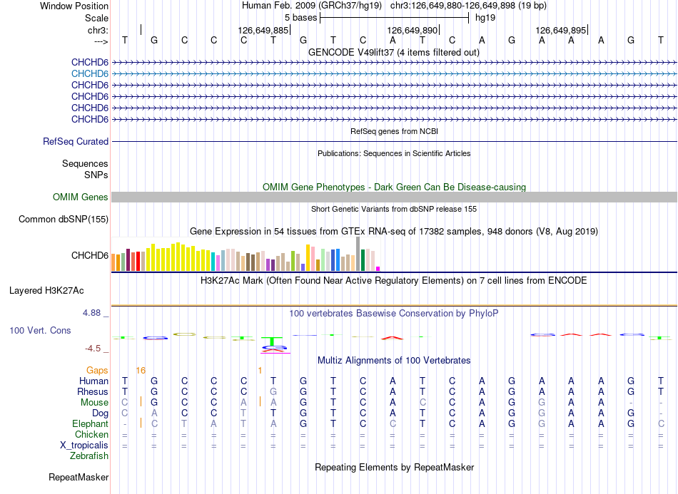Click the GENCODE V49lift37 track title
Screen dimensions: 678x494
point(394,53)
